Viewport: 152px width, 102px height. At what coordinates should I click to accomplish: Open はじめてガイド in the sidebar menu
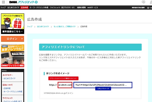pos(10,79)
